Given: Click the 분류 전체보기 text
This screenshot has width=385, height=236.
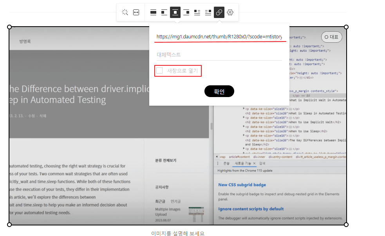Looking at the screenshot, I should 166,160.
